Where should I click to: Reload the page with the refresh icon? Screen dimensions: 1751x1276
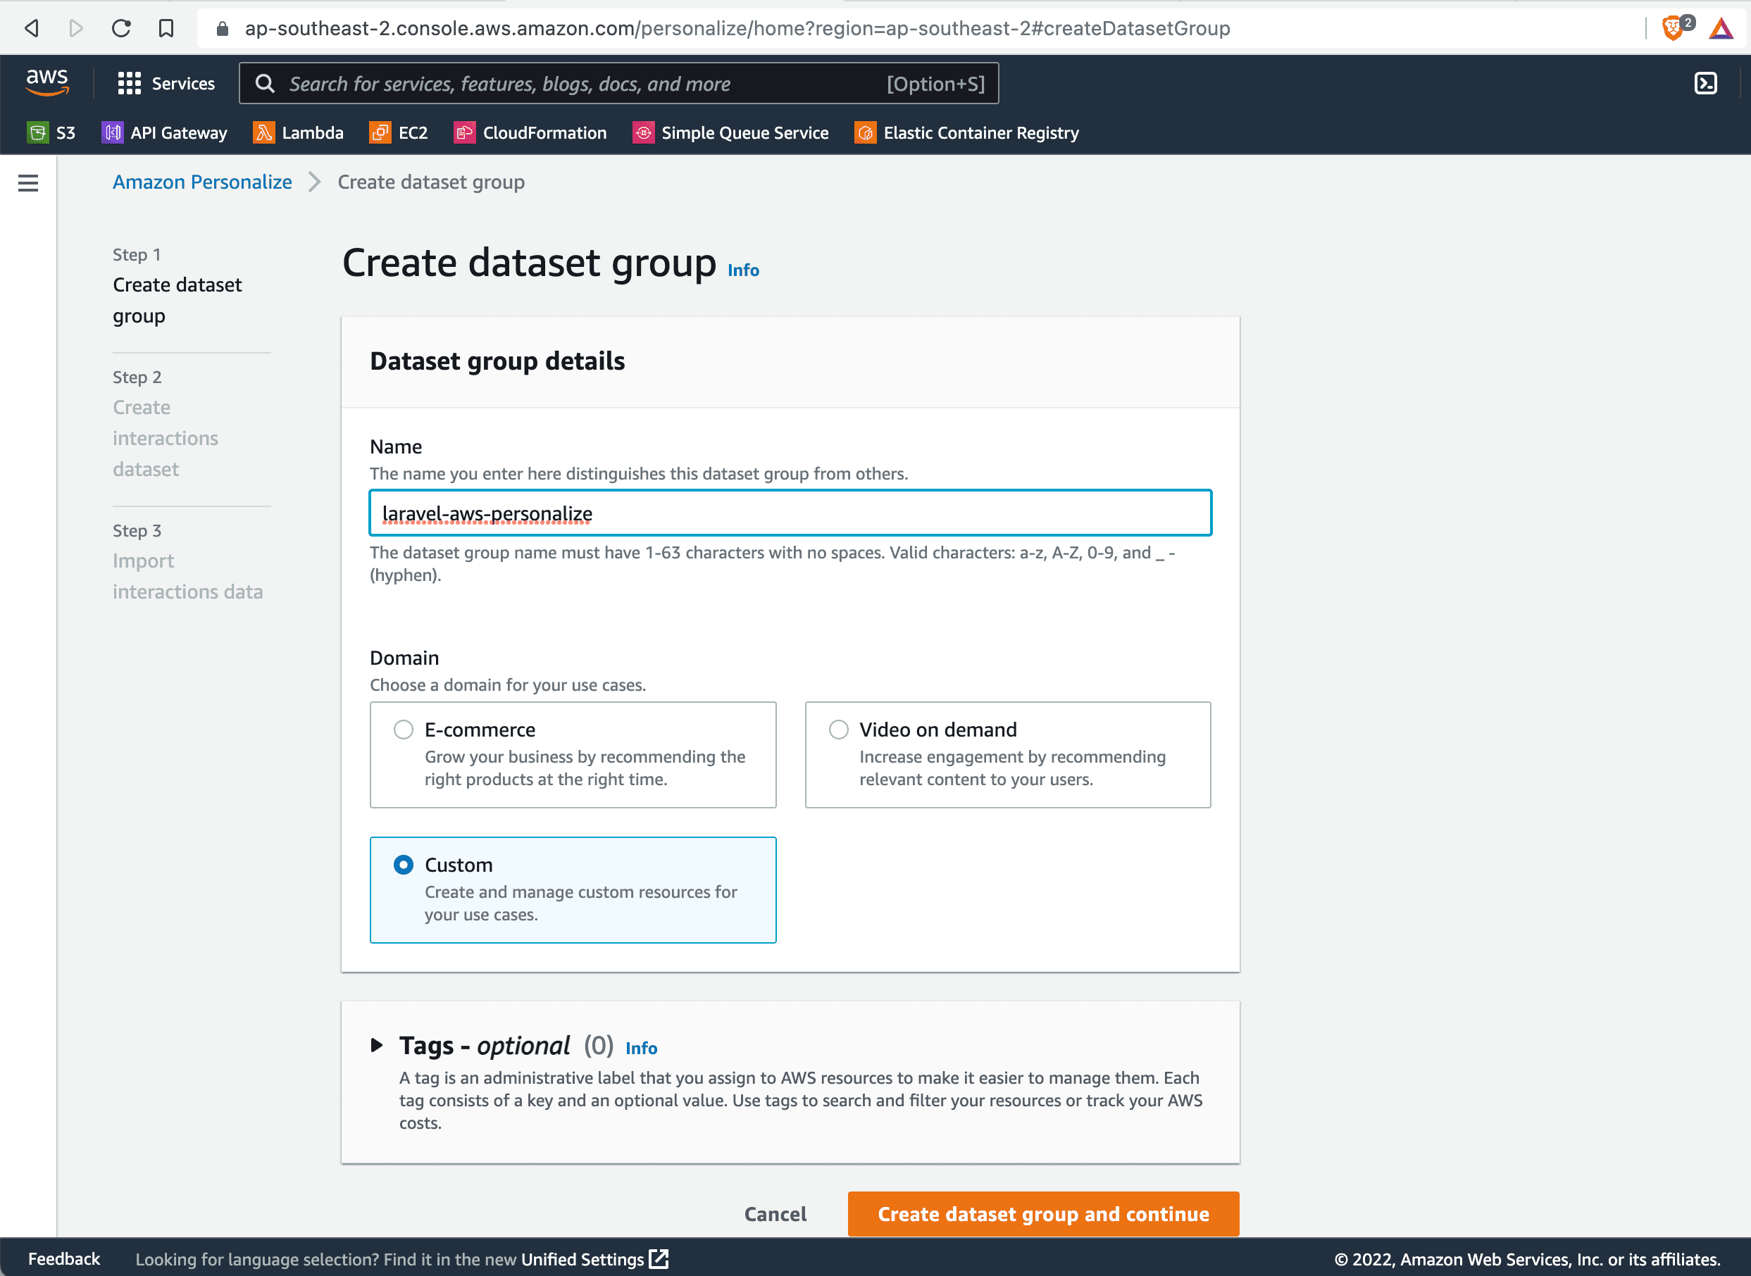[x=121, y=29]
